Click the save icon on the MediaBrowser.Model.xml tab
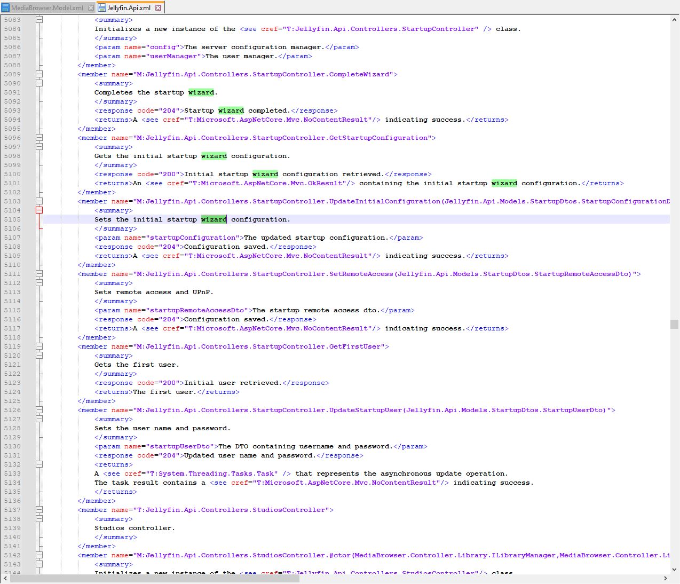The image size is (680, 584). (5, 7)
